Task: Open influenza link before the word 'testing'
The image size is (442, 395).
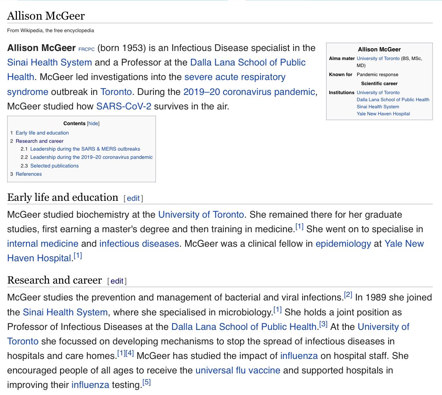Action: click(90, 384)
